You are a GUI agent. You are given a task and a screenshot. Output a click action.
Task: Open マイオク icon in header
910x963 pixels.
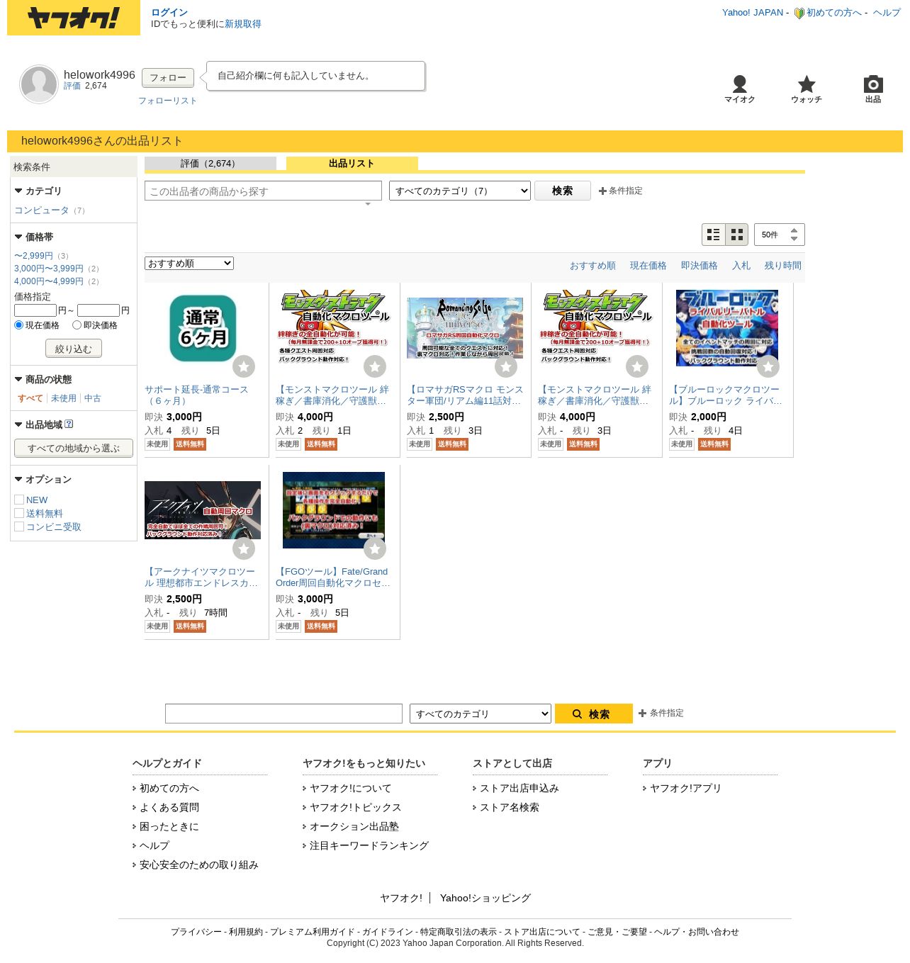739,89
